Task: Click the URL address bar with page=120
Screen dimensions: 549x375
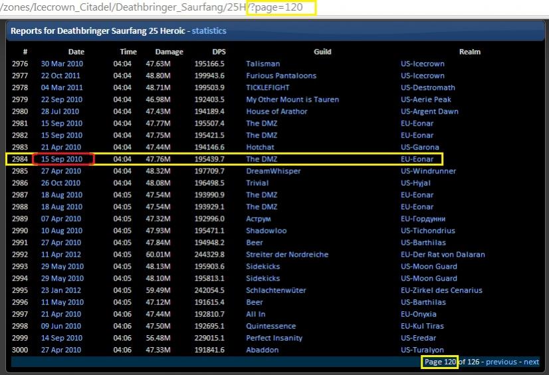Action: pos(133,8)
